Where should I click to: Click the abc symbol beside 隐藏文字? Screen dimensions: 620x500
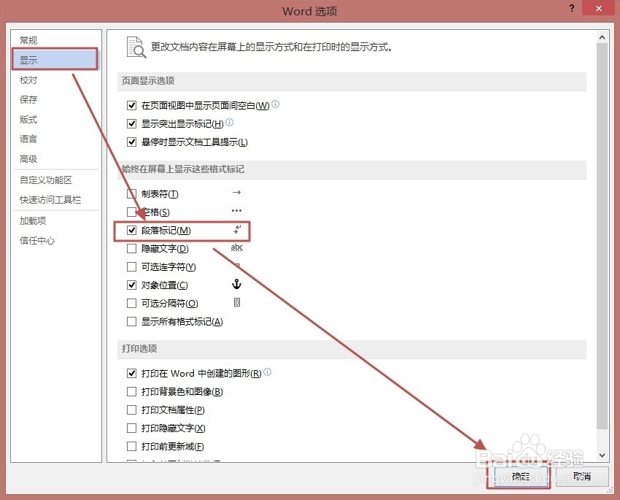[236, 248]
